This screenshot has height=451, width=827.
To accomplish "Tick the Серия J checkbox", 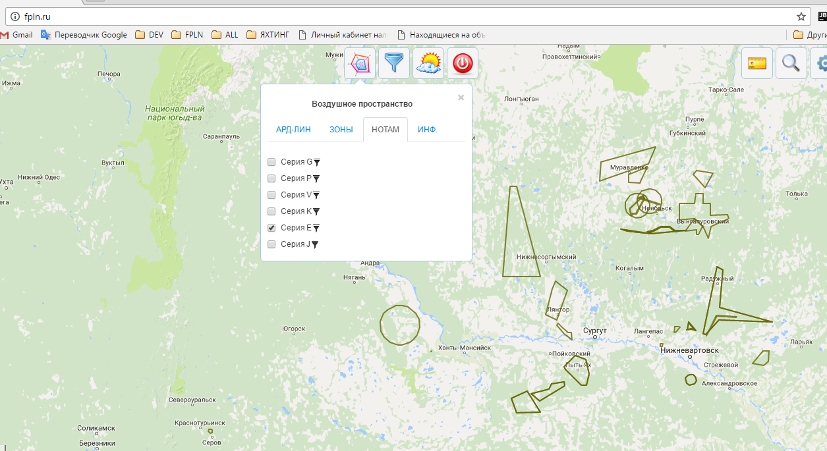I will pyautogui.click(x=271, y=244).
